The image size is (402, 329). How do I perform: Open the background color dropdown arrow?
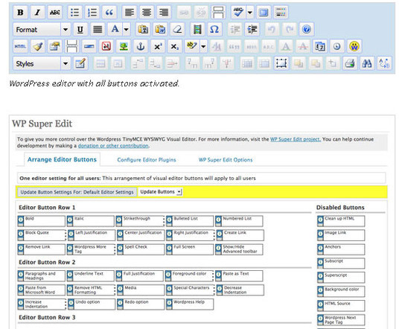point(203,46)
